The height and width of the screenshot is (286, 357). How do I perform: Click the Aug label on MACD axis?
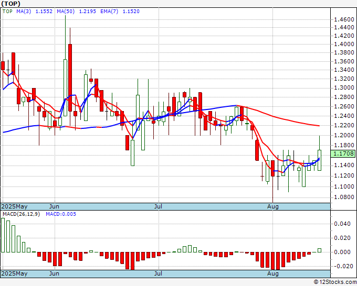273,273
